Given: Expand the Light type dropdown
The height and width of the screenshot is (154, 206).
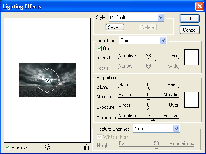Looking at the screenshot, I should pyautogui.click(x=143, y=40).
